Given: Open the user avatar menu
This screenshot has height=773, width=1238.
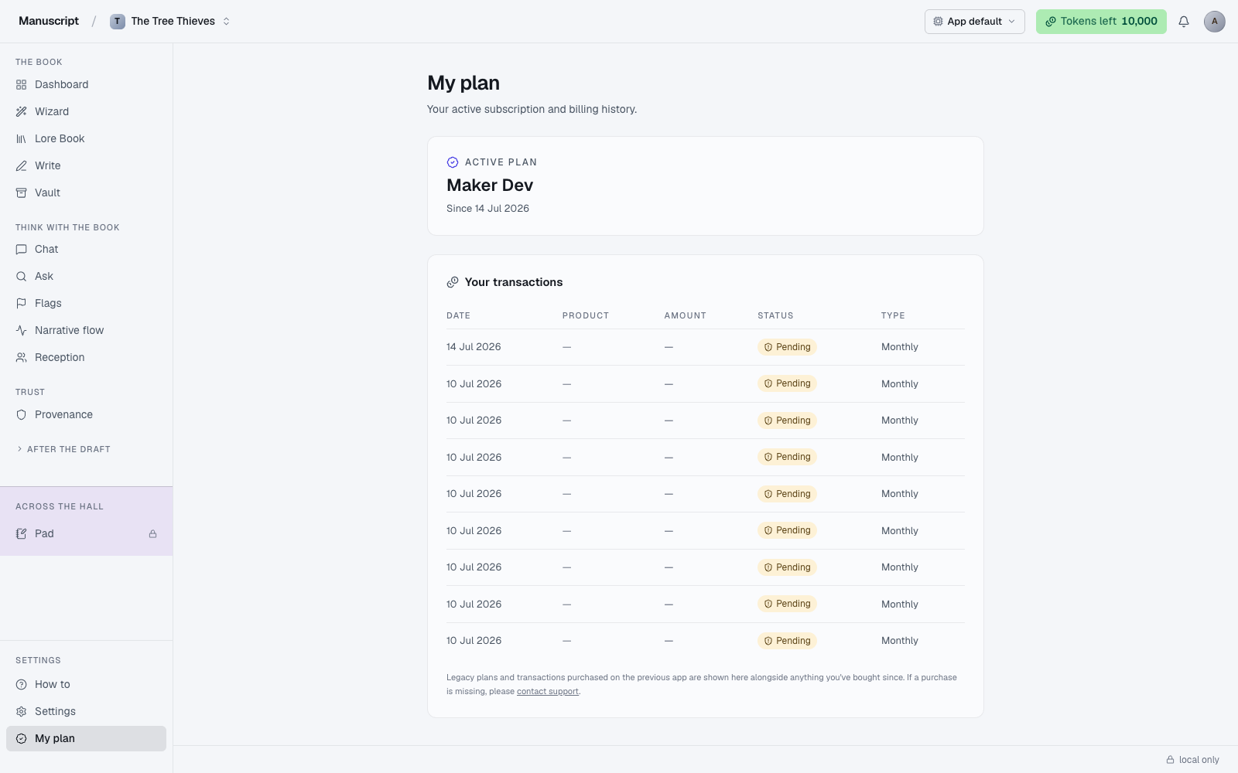Looking at the screenshot, I should 1215,22.
